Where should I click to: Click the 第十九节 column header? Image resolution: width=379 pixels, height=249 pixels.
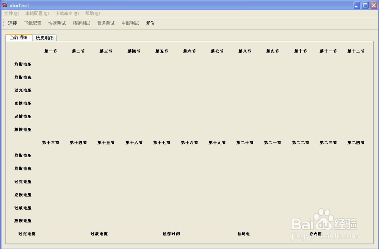[217, 143]
